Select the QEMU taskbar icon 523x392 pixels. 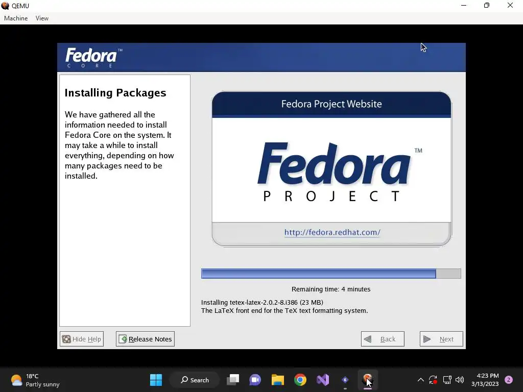368,380
